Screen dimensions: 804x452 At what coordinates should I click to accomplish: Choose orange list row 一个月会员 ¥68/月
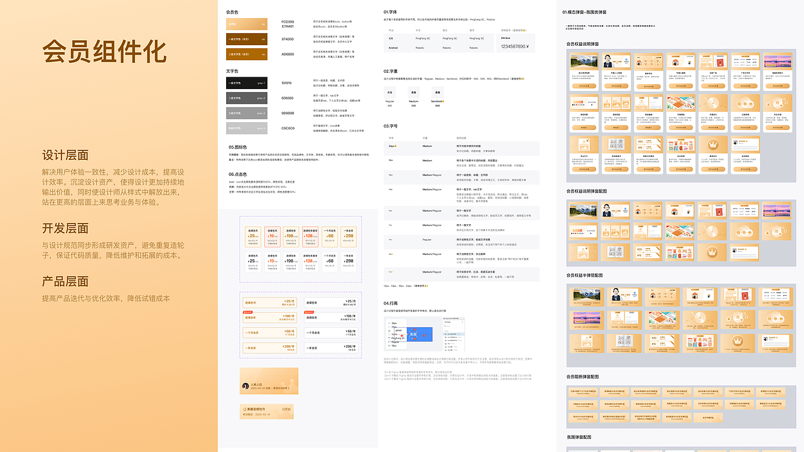pyautogui.click(x=270, y=333)
